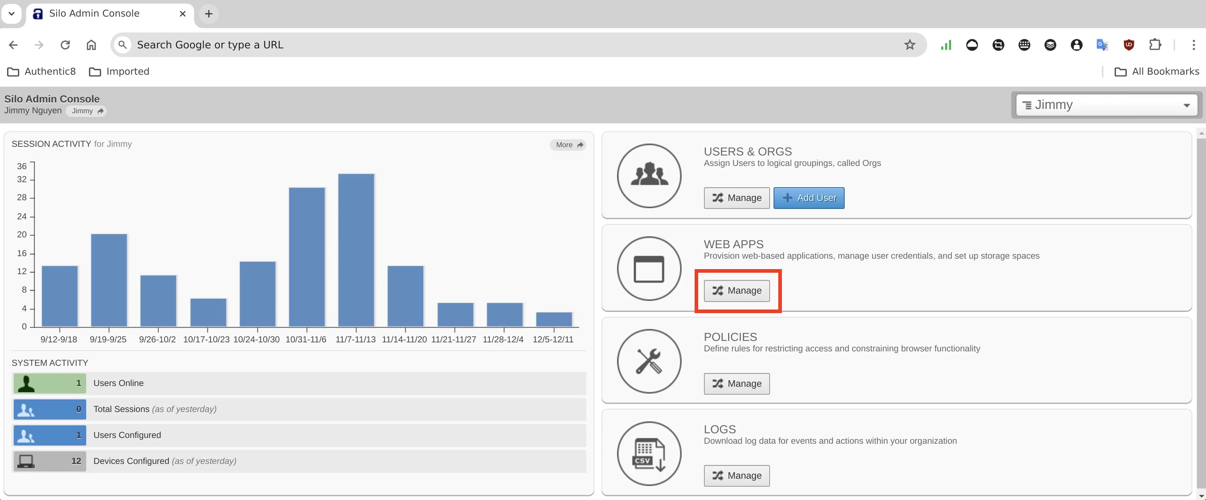The height and width of the screenshot is (500, 1206).
Task: Open Chrome's three-dot menu
Action: [1193, 45]
